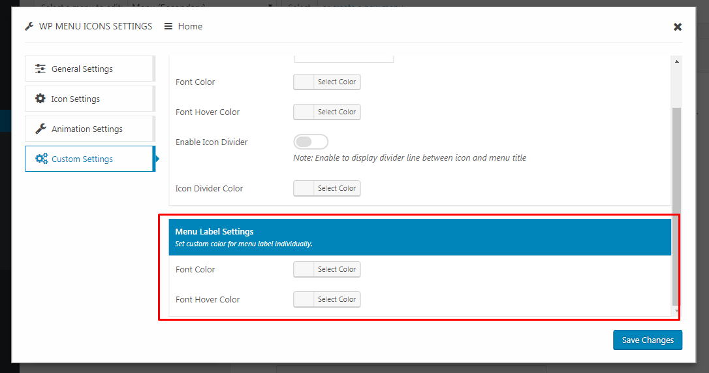Click the Menu Label Font Color swatch preview
Image resolution: width=709 pixels, height=373 pixels.
[304, 270]
